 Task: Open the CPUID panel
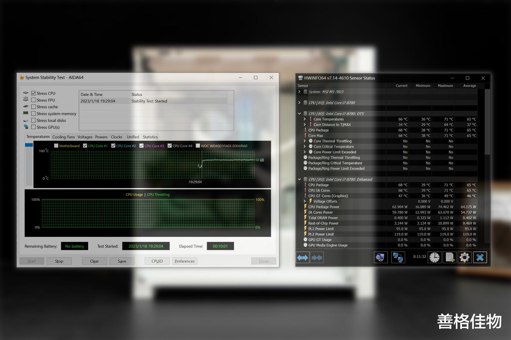pyautogui.click(x=157, y=261)
